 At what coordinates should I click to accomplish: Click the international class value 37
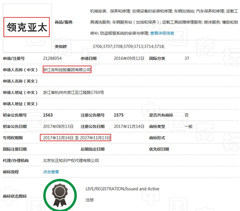point(187,58)
